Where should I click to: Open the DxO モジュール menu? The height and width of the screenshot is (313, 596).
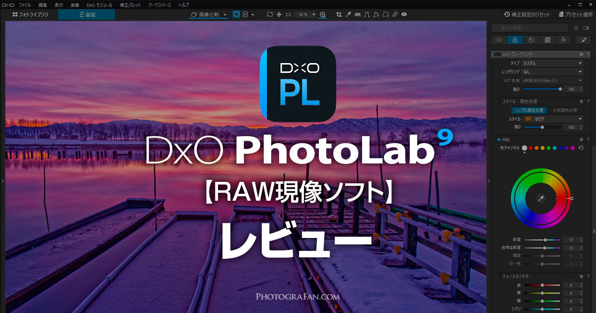click(99, 4)
